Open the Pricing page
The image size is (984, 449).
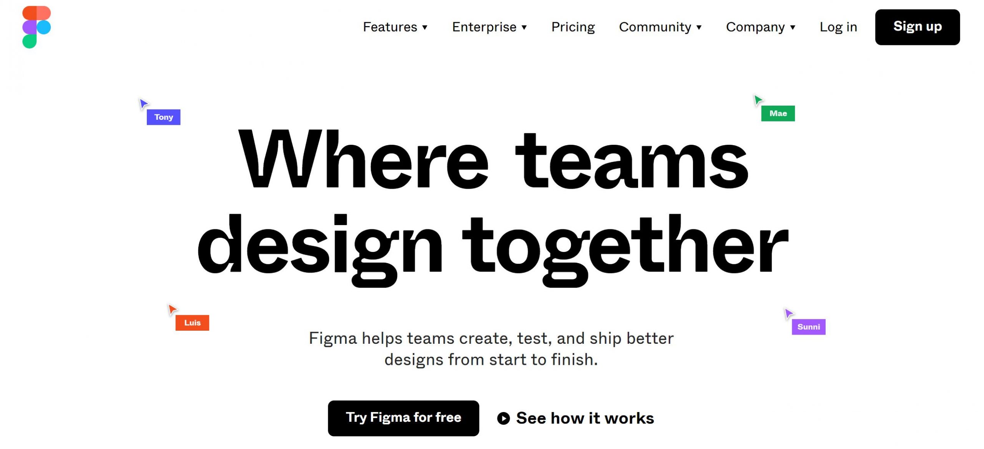pyautogui.click(x=573, y=27)
